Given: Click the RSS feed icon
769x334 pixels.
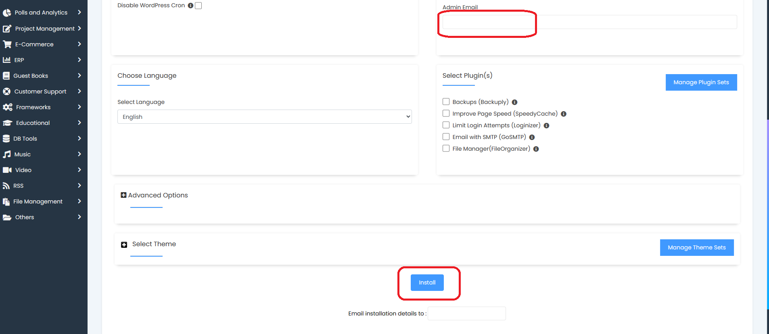Looking at the screenshot, I should coord(6,186).
